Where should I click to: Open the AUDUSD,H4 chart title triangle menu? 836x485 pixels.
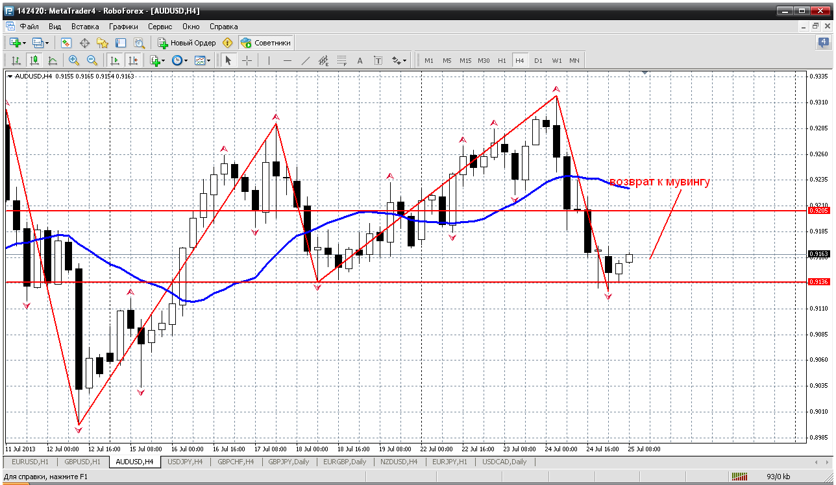10,77
